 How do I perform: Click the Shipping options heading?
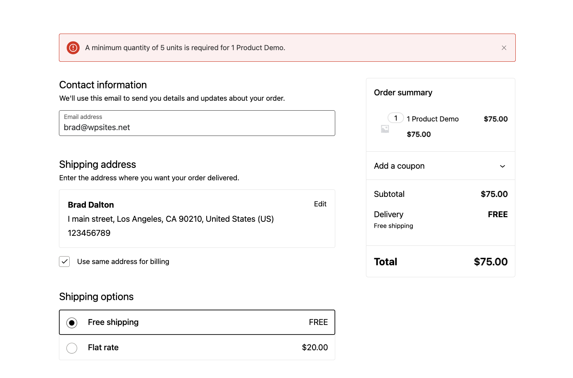coord(96,297)
